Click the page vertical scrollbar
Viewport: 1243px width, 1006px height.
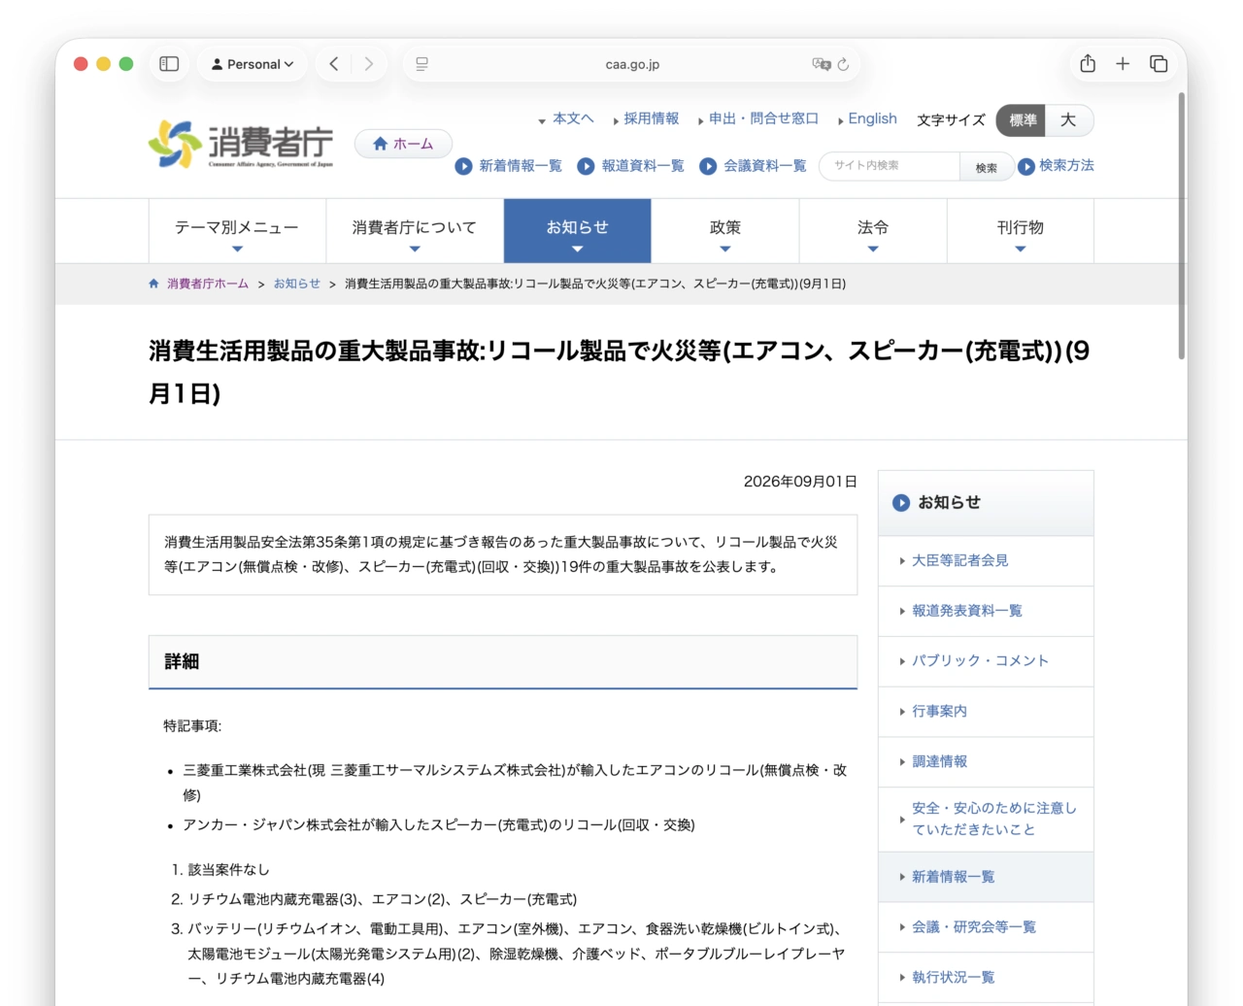coord(1182,226)
